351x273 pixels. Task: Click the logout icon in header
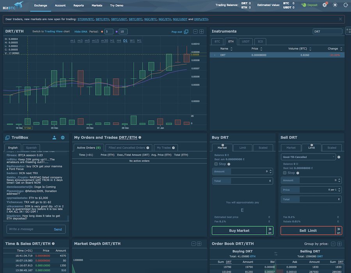346,5
